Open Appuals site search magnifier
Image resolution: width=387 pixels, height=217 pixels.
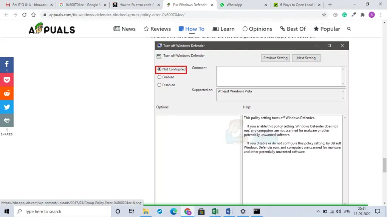pyautogui.click(x=349, y=29)
